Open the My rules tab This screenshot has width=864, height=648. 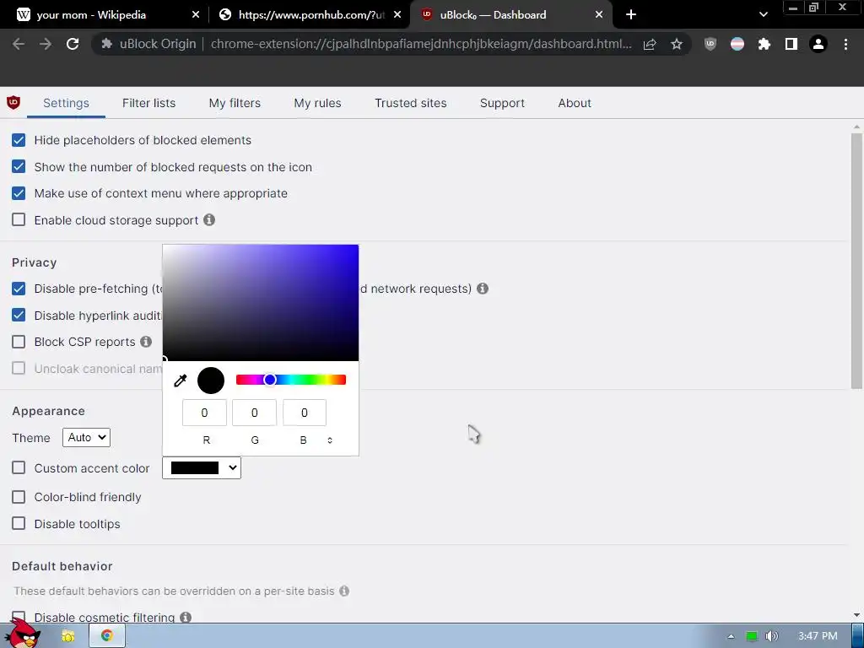click(317, 103)
